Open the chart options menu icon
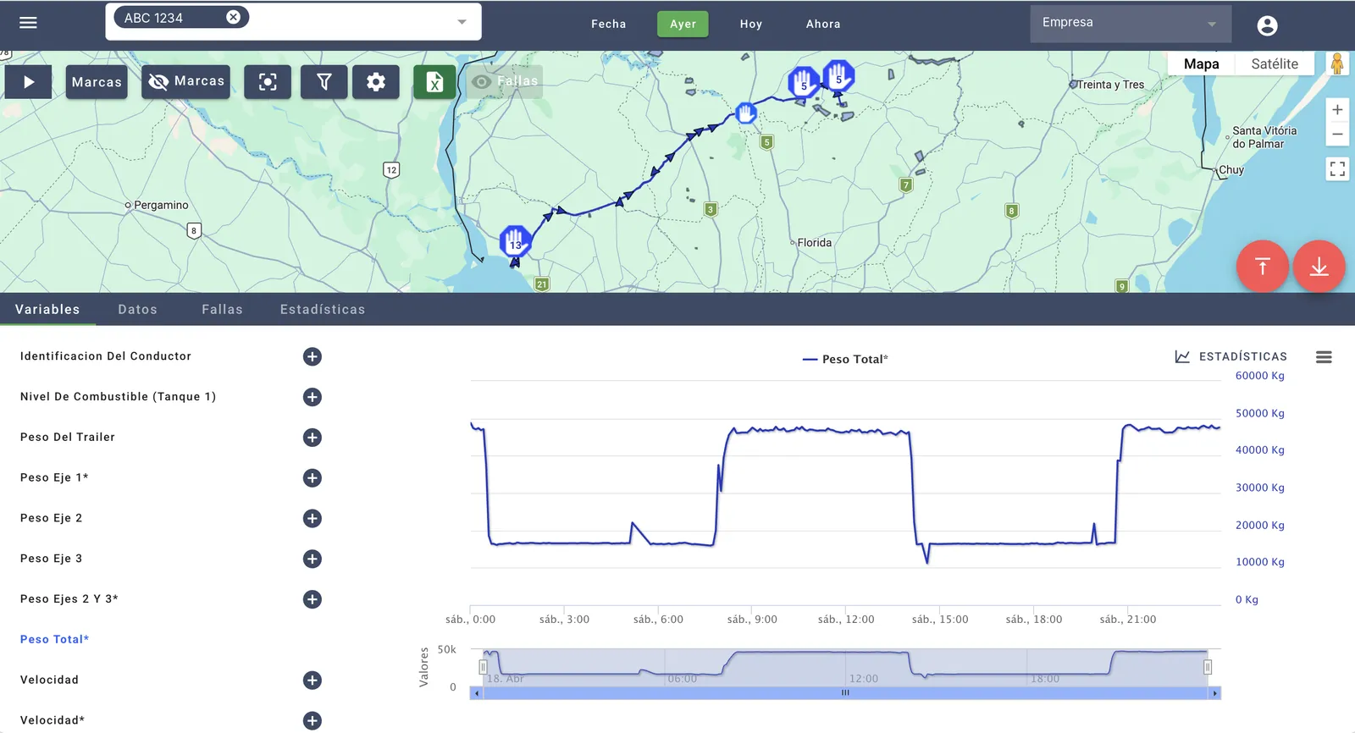The height and width of the screenshot is (733, 1355). point(1324,357)
